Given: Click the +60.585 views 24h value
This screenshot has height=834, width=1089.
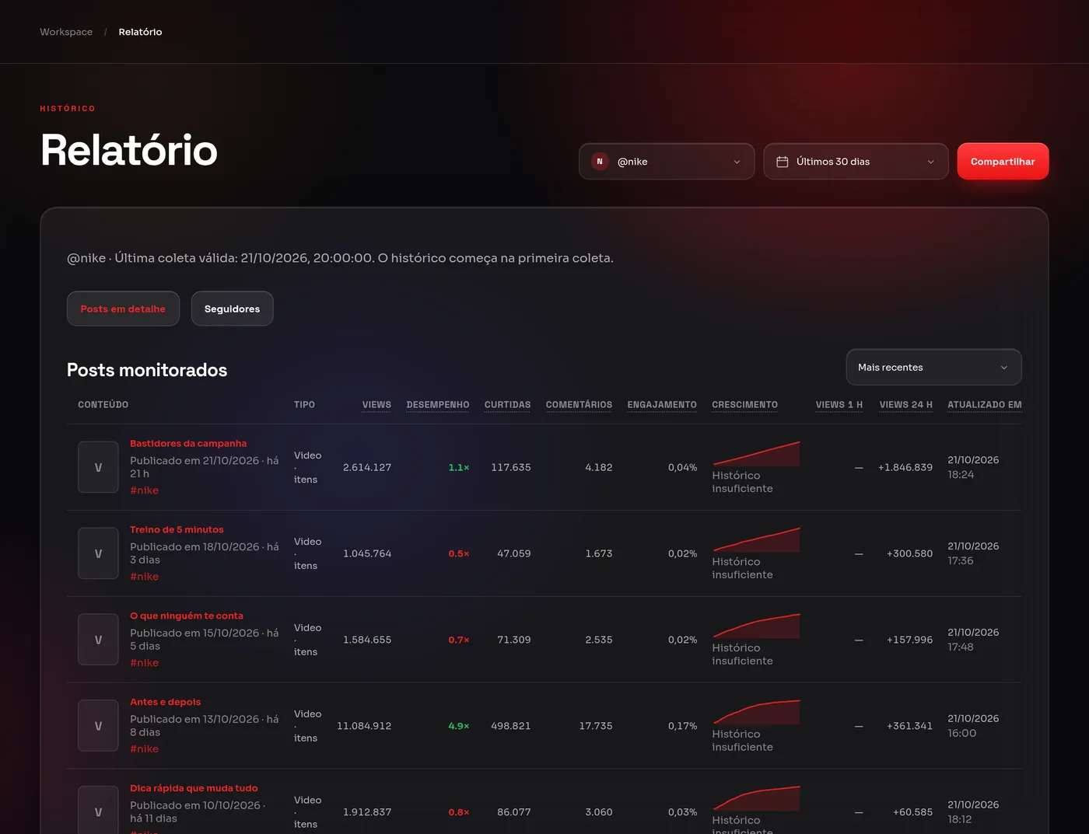Looking at the screenshot, I should coord(912,812).
